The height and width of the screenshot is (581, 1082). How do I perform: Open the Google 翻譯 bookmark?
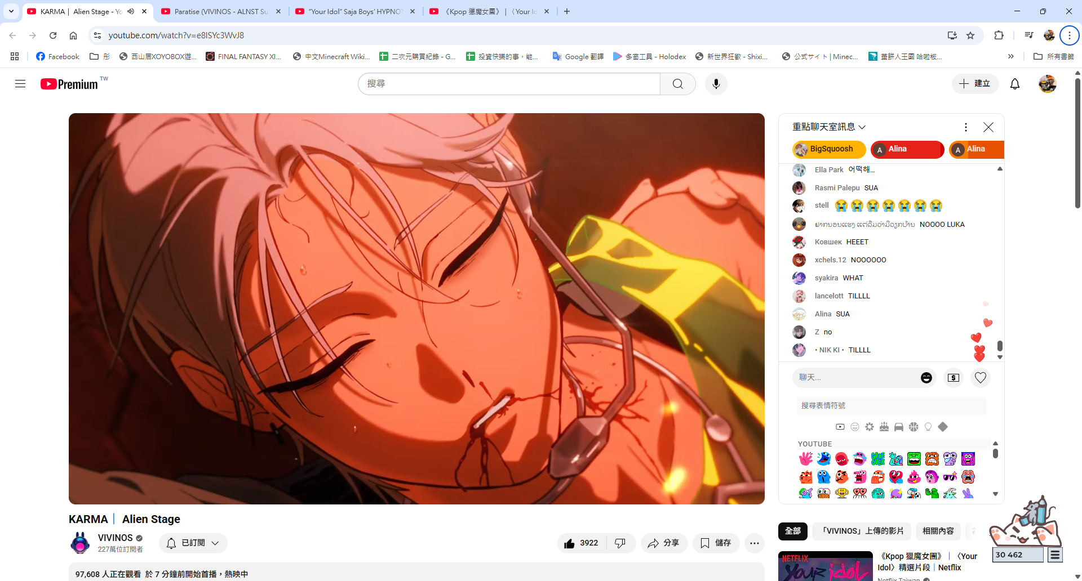coord(578,56)
